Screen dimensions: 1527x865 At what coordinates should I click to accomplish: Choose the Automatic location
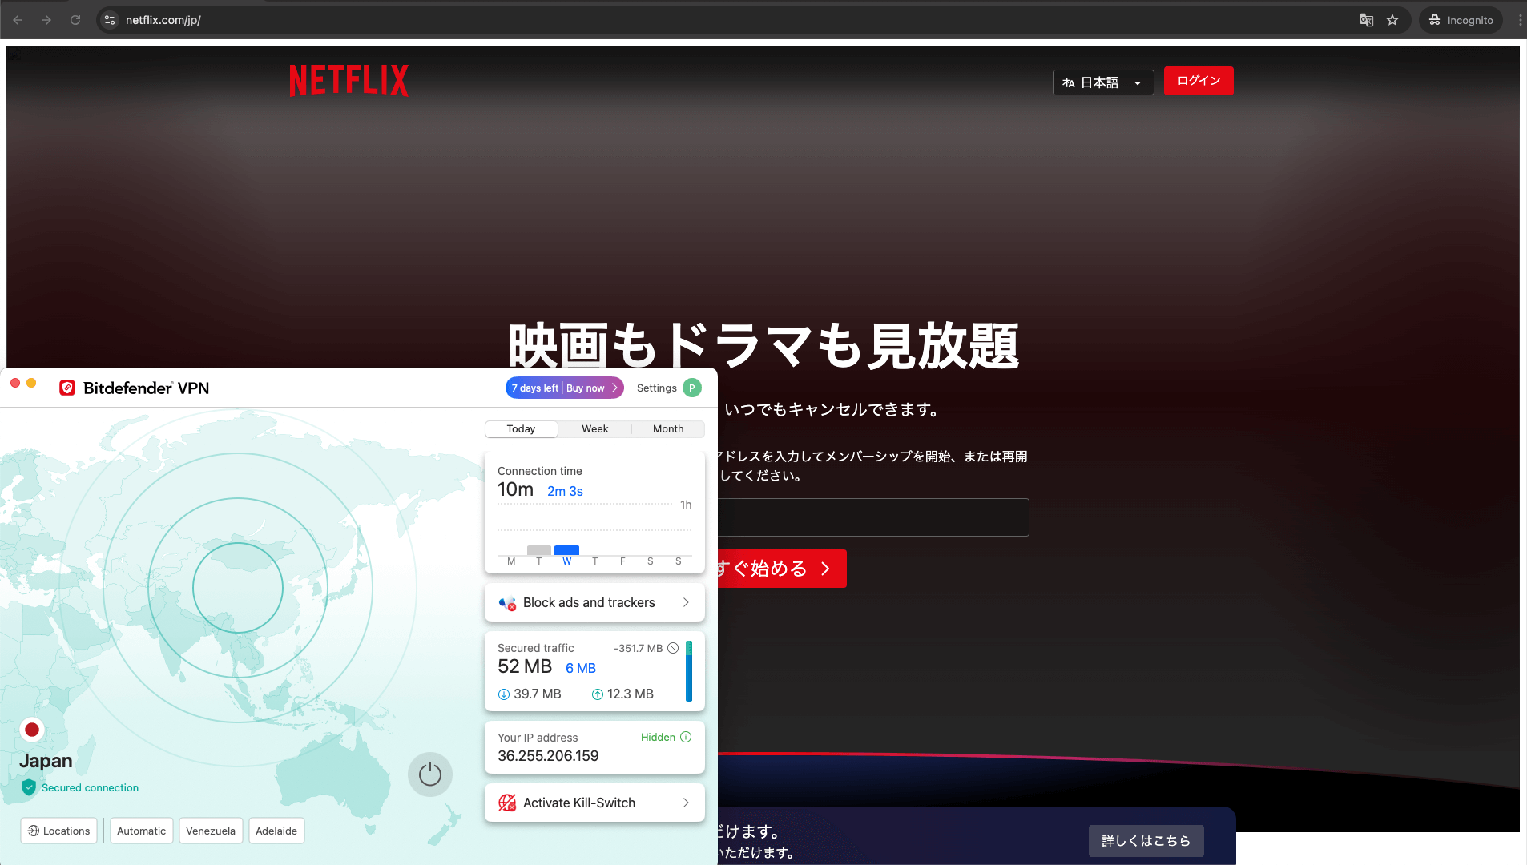click(x=142, y=831)
